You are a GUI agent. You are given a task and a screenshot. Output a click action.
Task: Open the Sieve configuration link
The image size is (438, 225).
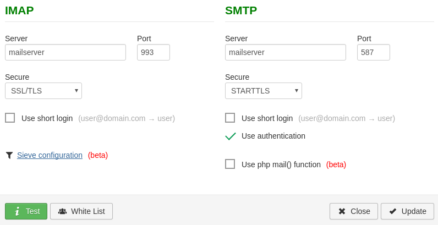tap(50, 155)
